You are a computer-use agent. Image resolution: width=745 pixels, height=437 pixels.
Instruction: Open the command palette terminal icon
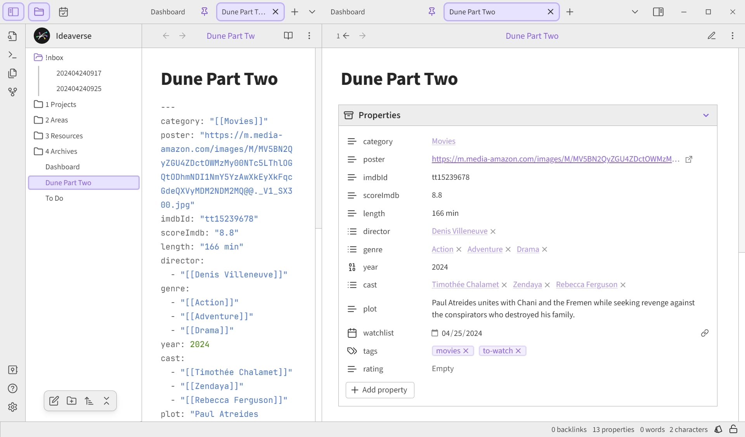(x=12, y=55)
